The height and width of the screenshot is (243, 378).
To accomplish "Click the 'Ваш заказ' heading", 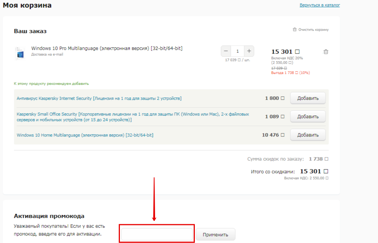I will [30, 31].
